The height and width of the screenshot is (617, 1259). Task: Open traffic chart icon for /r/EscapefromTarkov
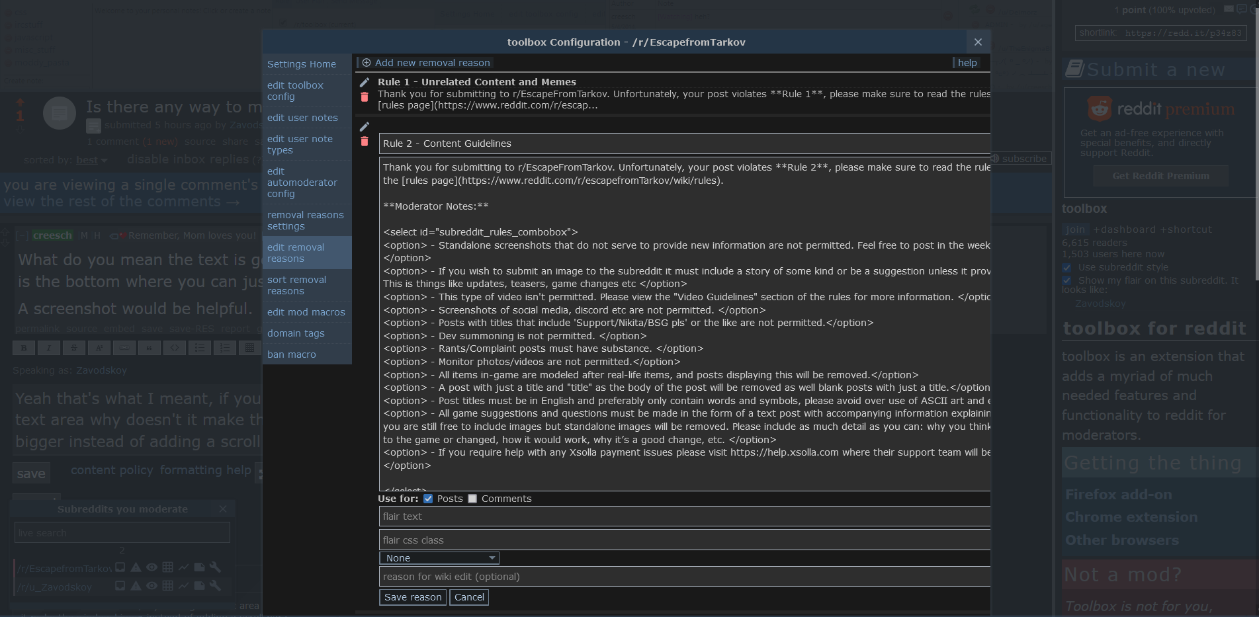click(183, 567)
